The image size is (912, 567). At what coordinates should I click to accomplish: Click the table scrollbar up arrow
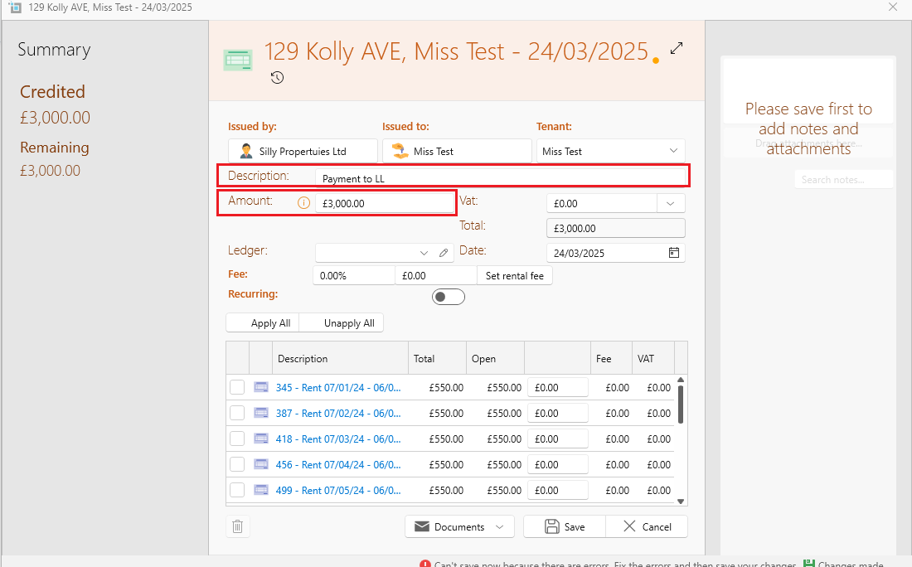[681, 380]
